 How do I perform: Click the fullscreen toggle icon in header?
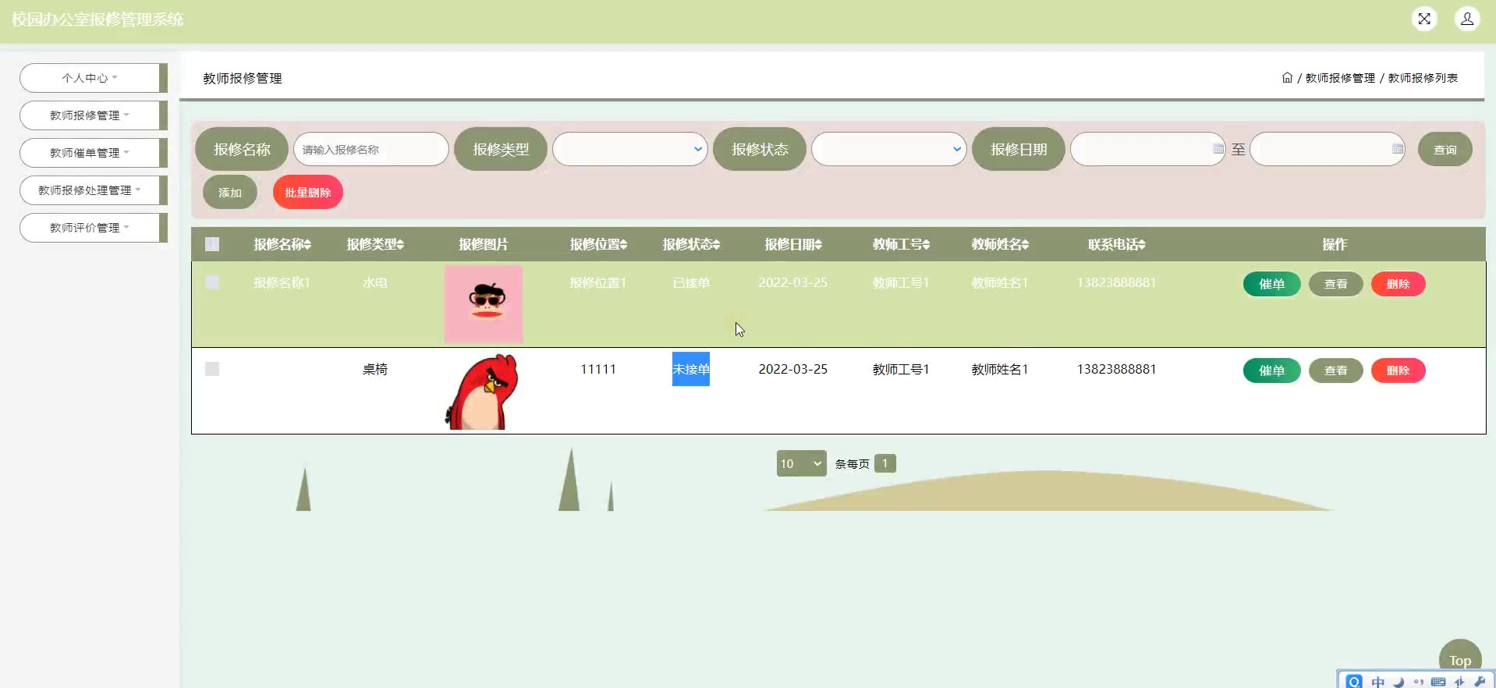pyautogui.click(x=1424, y=19)
